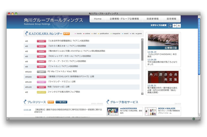This screenshot has height=137, width=207.
Task: Open 『劇場版 STEINS;GATE』 calendar entry
Action: coord(71,77)
